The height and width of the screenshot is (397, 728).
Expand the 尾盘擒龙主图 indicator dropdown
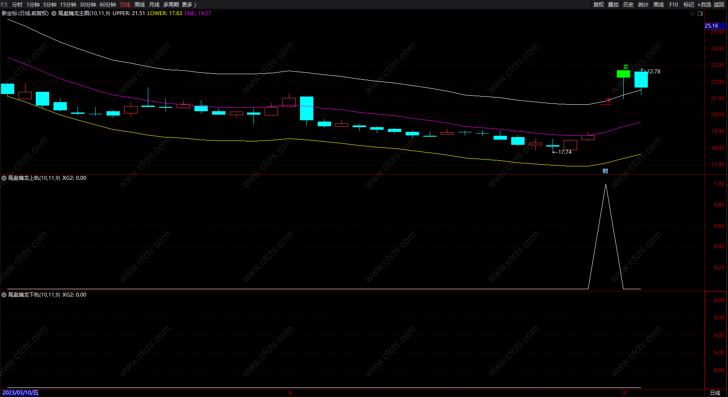54,13
